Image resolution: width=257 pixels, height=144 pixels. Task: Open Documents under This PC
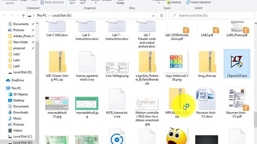pyautogui.click(x=21, y=106)
